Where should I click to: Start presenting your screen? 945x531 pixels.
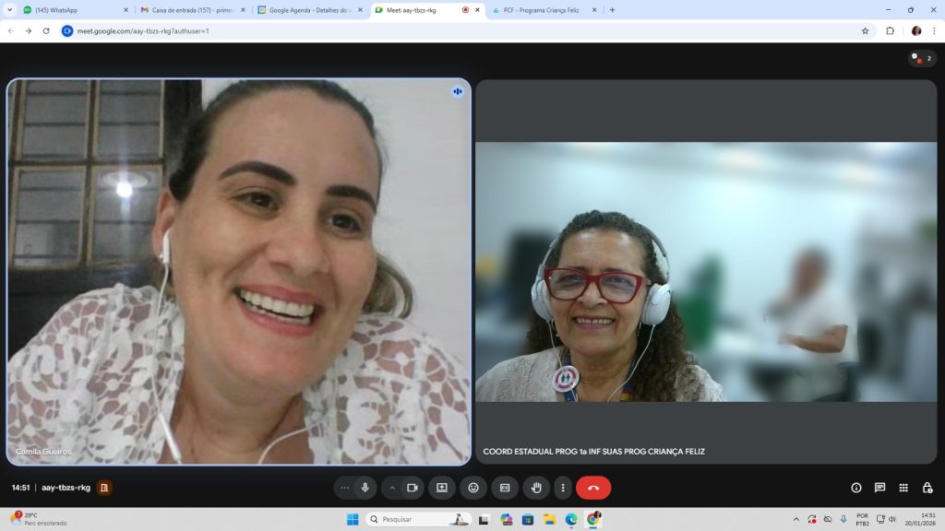[442, 488]
